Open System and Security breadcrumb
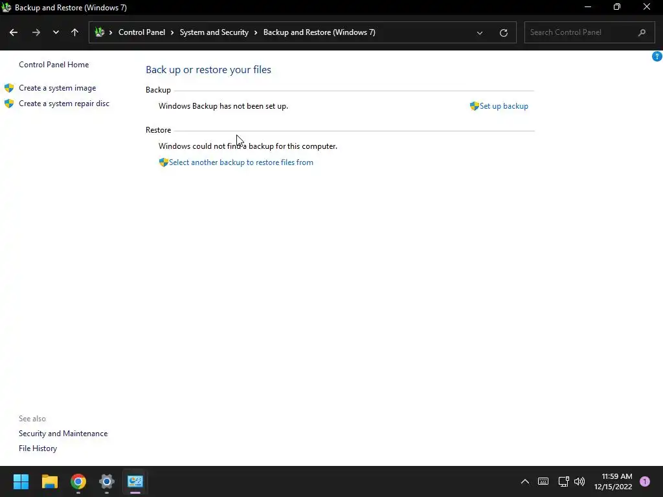This screenshot has width=663, height=497. (214, 32)
